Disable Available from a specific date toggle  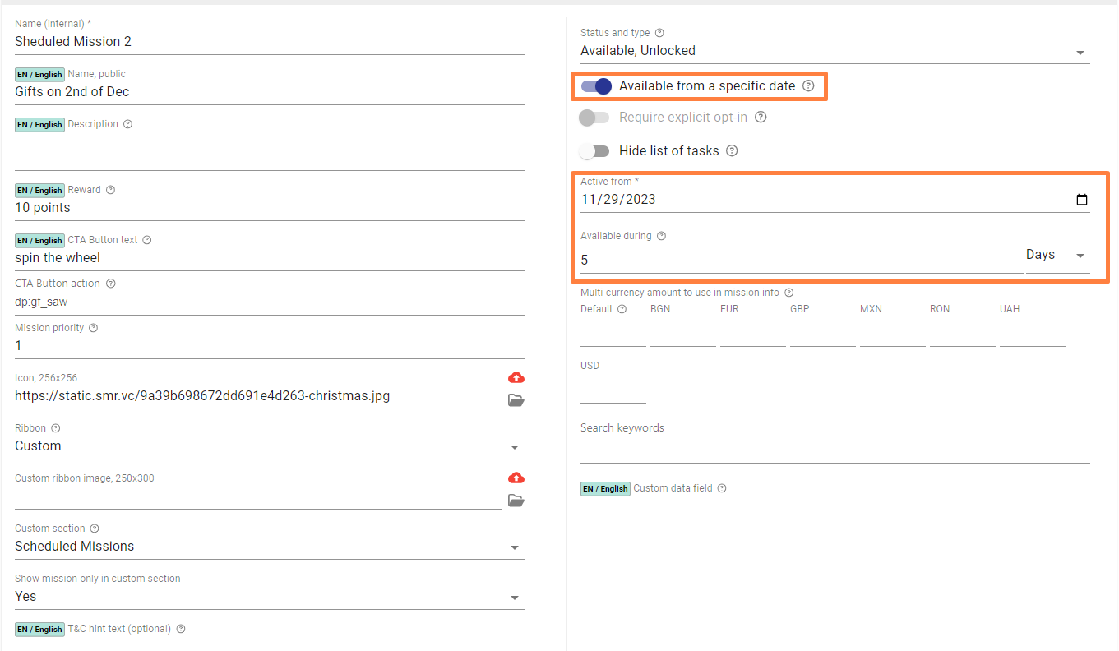[596, 86]
